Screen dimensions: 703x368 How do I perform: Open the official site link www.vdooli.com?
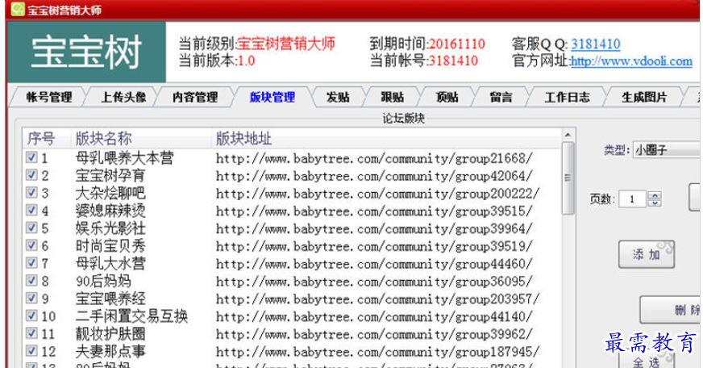click(631, 61)
